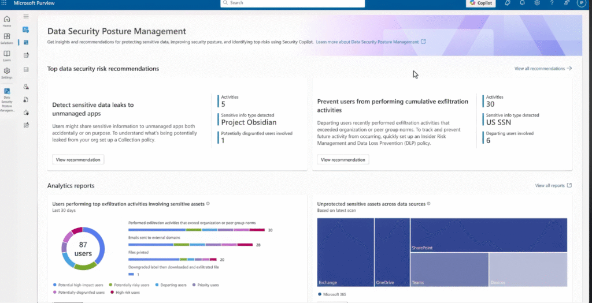Open the Learn section icon
592x303 pixels.
coord(7,55)
